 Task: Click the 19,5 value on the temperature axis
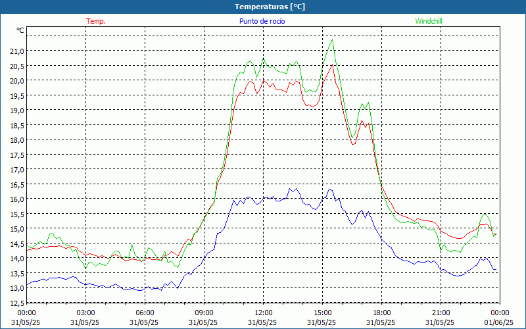18,95
